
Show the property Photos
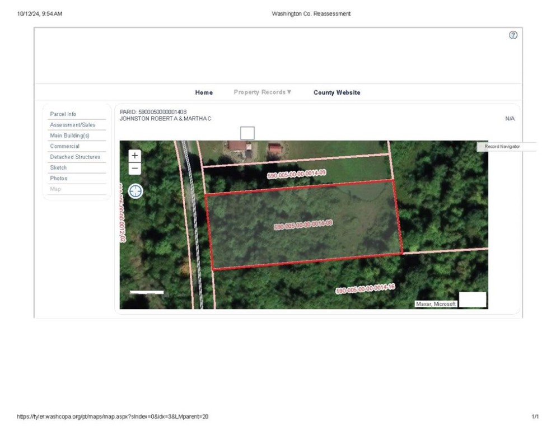point(59,178)
